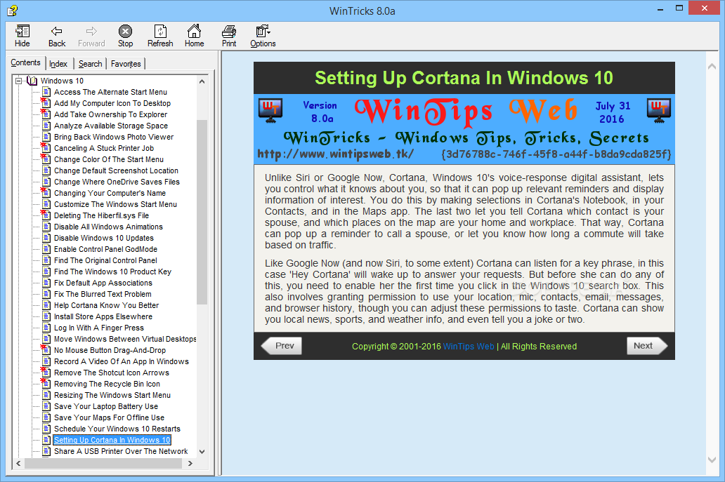This screenshot has height=482, width=725.
Task: Click page icon beside Deleting The Hiberfil.sys File
Action: (46, 215)
